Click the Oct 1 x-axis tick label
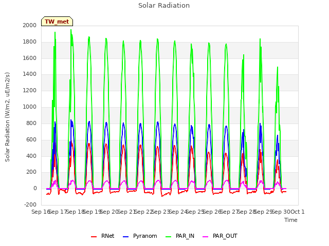This screenshot has width=329, height=246. click(297, 212)
